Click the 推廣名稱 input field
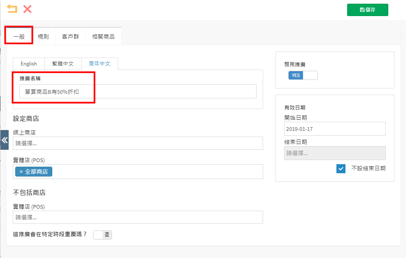Image resolution: width=406 pixels, height=258 pixels. point(138,91)
